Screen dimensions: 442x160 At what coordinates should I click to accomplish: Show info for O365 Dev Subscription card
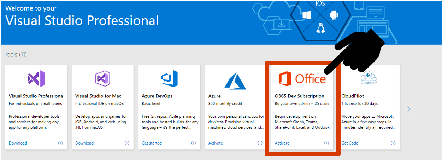[x=326, y=143]
